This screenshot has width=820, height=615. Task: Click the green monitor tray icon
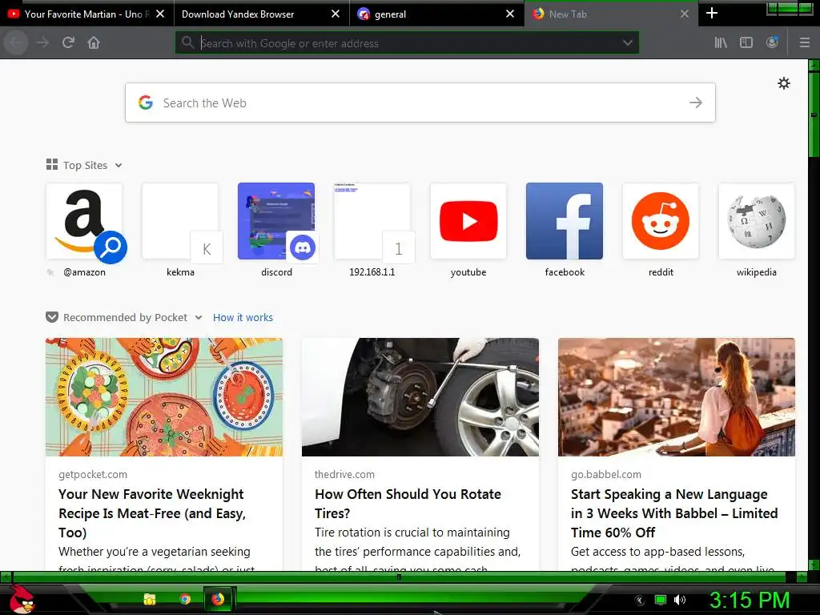point(661,600)
